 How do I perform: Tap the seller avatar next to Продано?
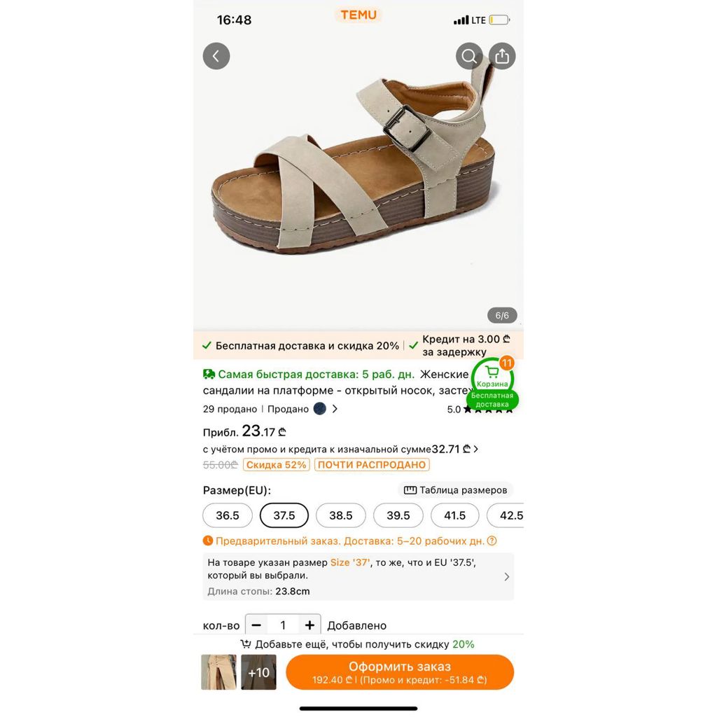(319, 409)
